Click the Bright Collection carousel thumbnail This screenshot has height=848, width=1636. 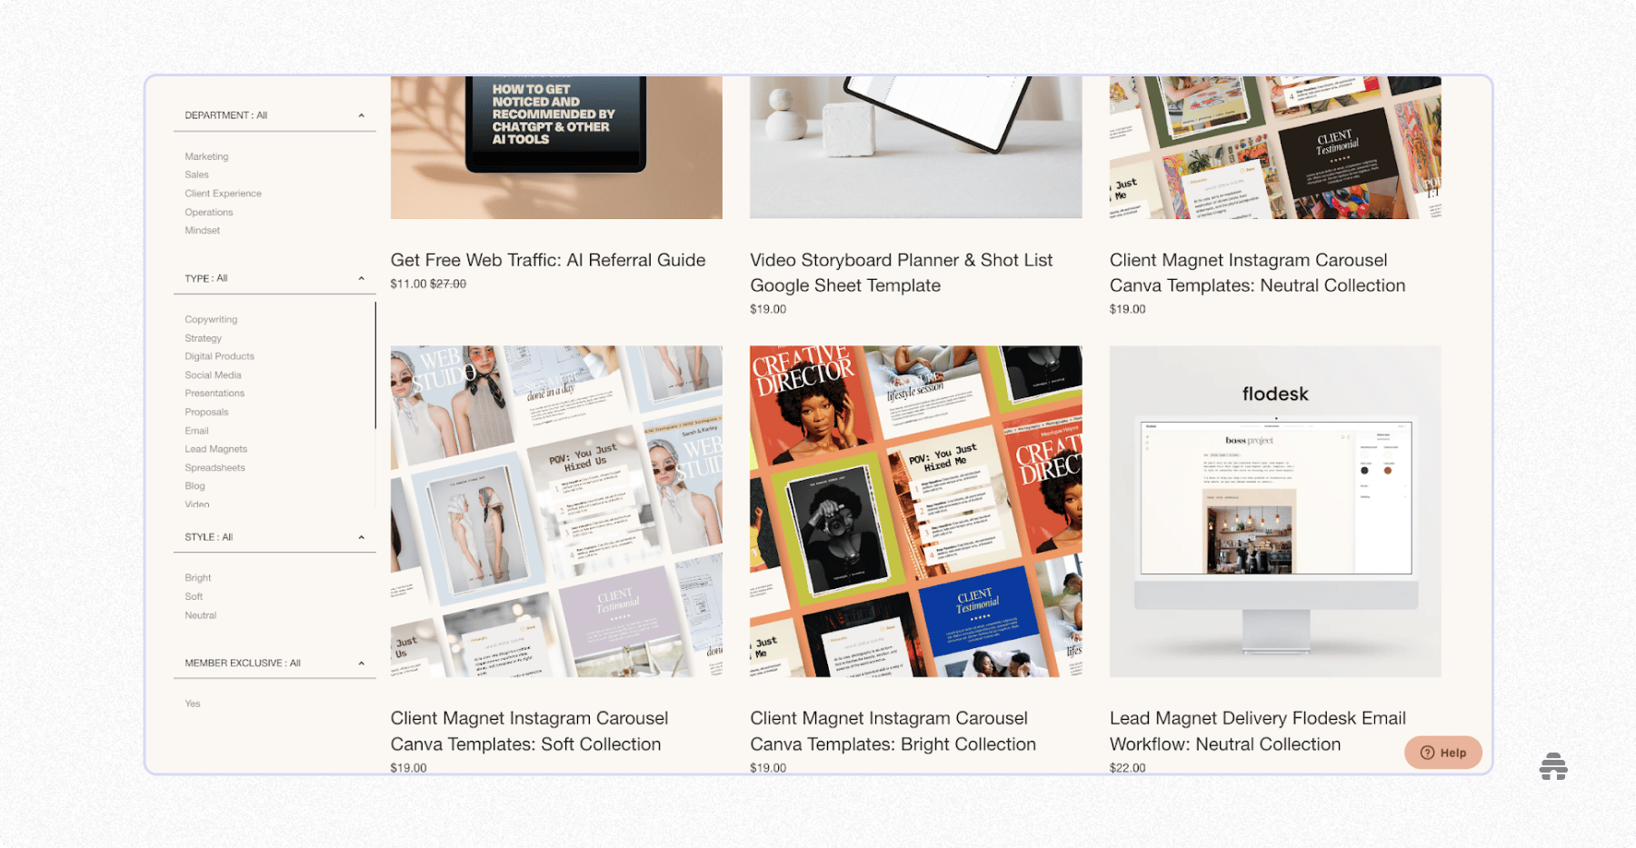click(x=915, y=510)
